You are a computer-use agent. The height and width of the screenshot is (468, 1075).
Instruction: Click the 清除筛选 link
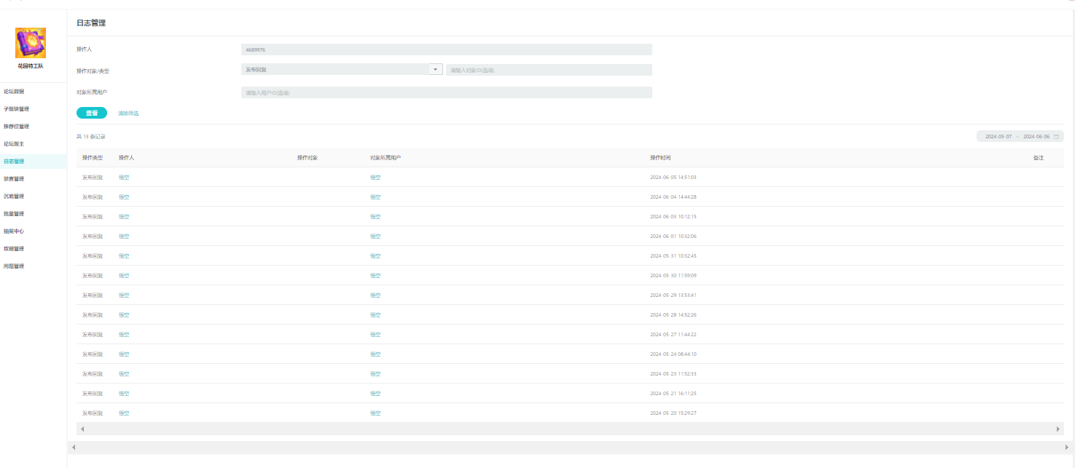[x=128, y=114]
